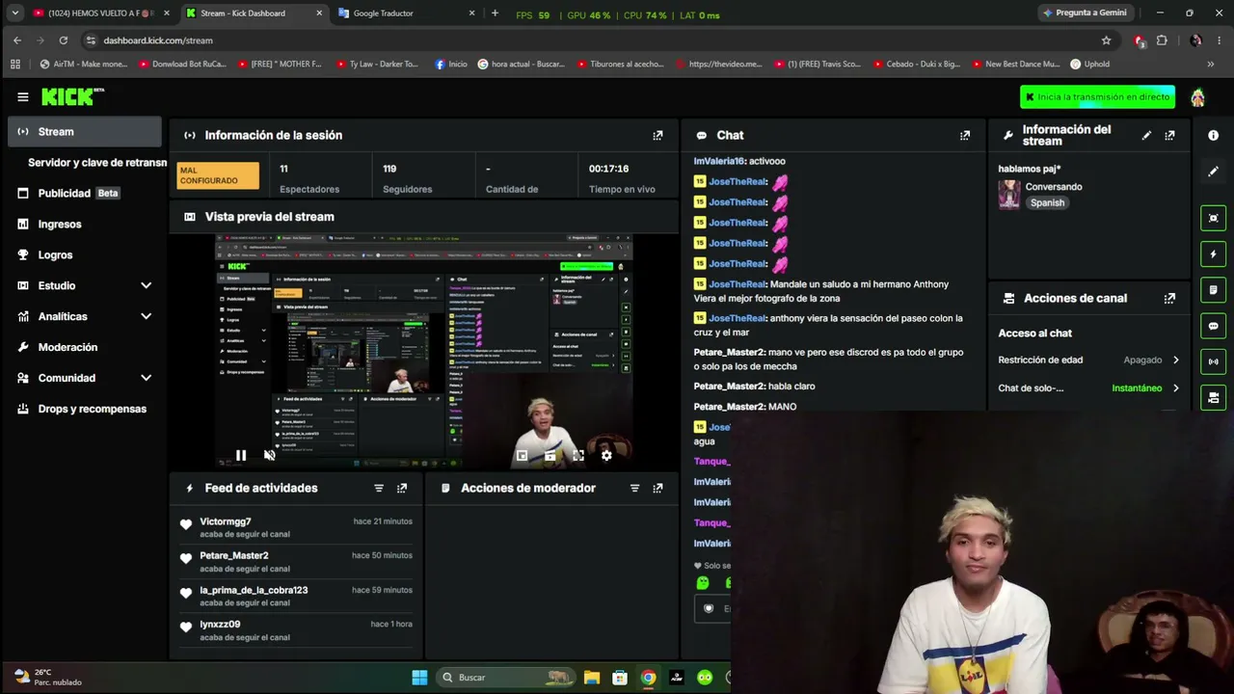The image size is (1234, 694).
Task: Pop out the Información del stream panel
Action: 1169,136
